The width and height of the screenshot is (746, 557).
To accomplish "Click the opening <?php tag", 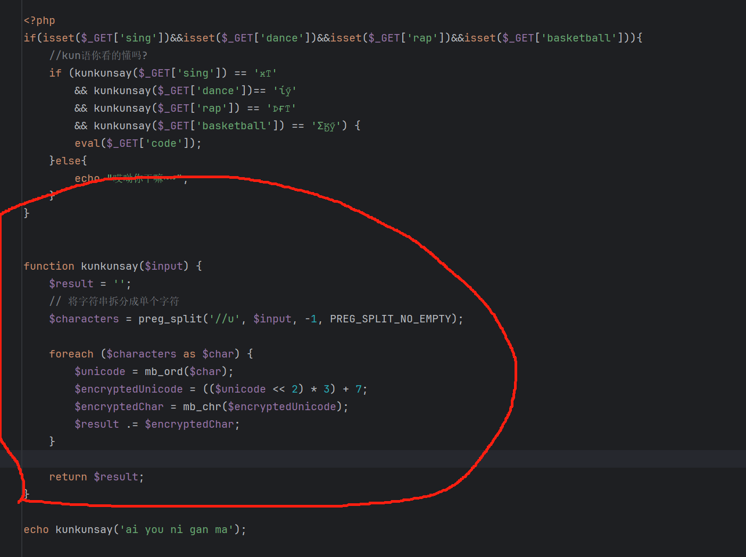I will click(39, 21).
